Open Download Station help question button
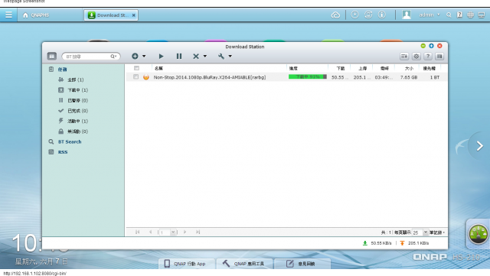Image resolution: width=490 pixels, height=276 pixels. click(x=428, y=57)
